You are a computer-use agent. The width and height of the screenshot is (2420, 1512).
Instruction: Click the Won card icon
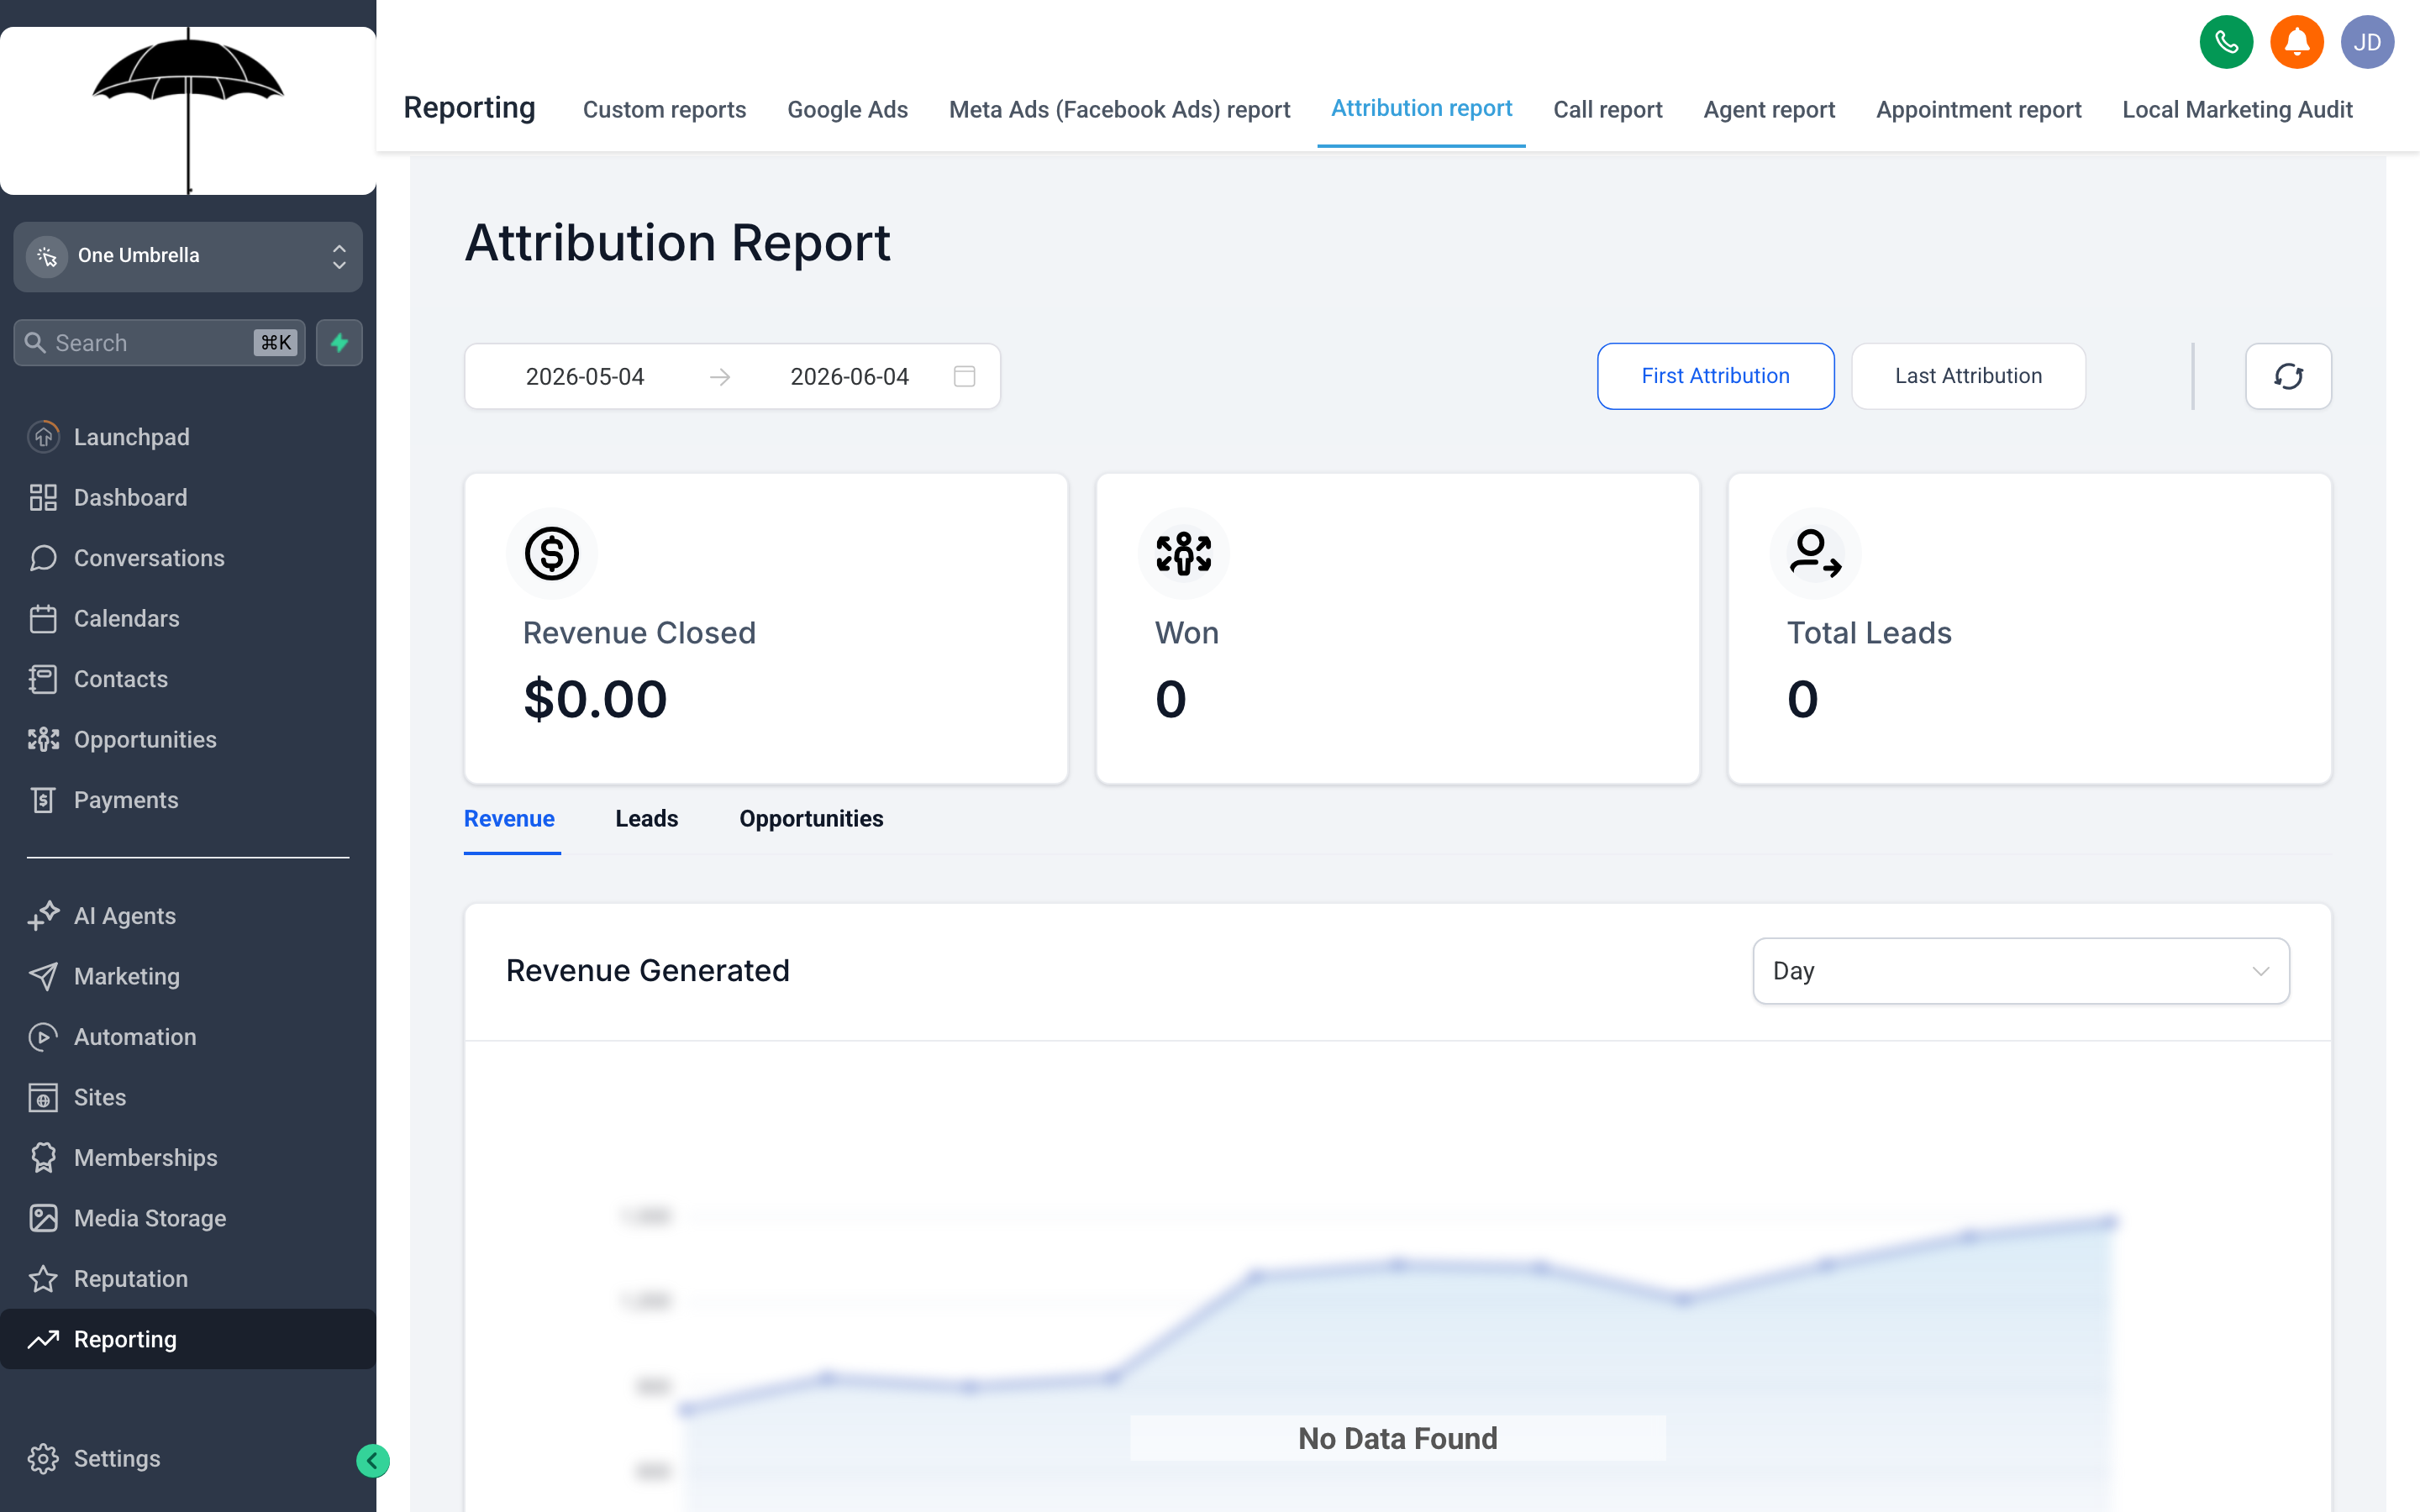[x=1183, y=553]
